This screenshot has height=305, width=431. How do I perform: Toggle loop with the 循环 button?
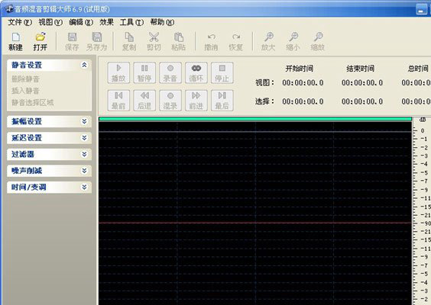(196, 72)
